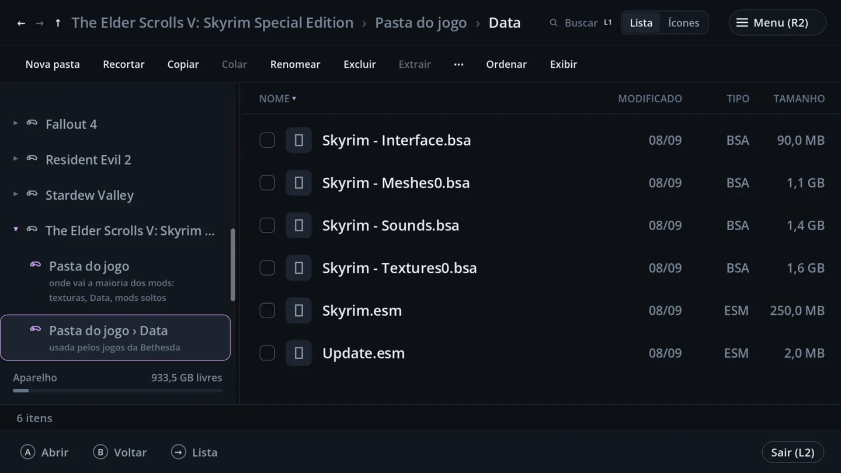This screenshot has height=473, width=841.
Task: Click Nova pasta in the toolbar
Action: [53, 64]
